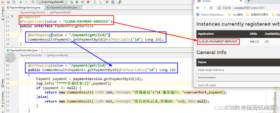This screenshot has height=113, width=280.
Task: Click the Build project icon
Action: [x=33, y=2]
